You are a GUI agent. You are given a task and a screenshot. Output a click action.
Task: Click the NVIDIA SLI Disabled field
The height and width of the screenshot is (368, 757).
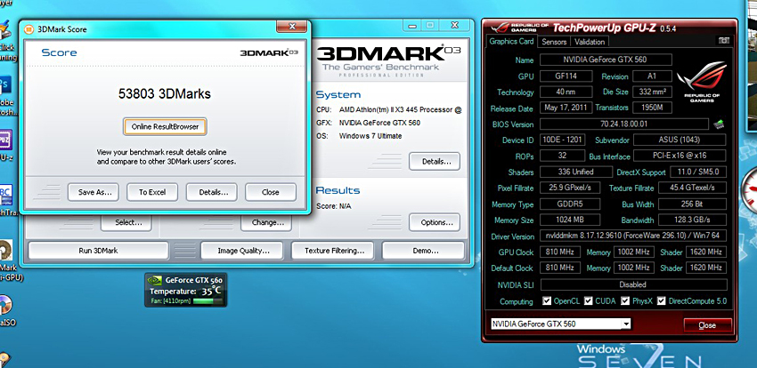pos(633,284)
